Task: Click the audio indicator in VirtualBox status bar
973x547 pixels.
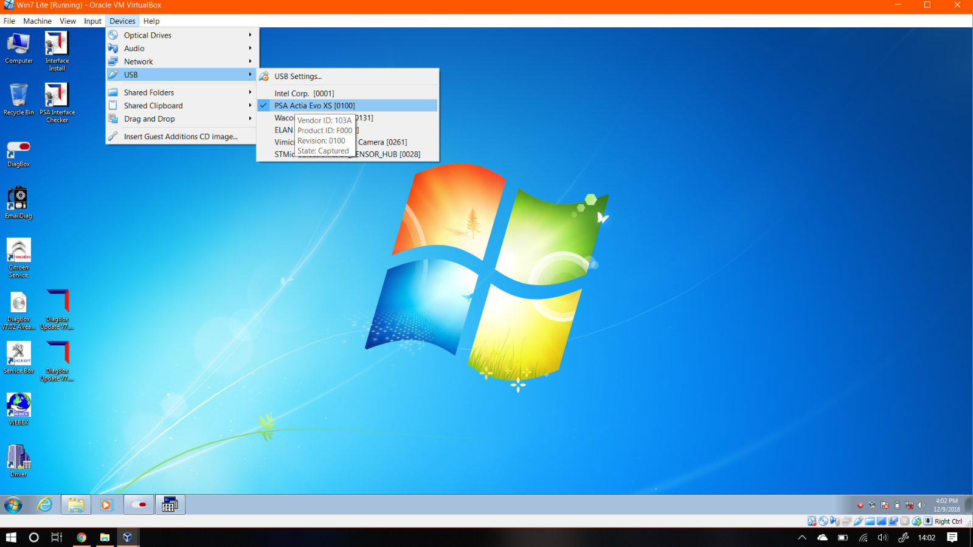Action: (x=835, y=521)
